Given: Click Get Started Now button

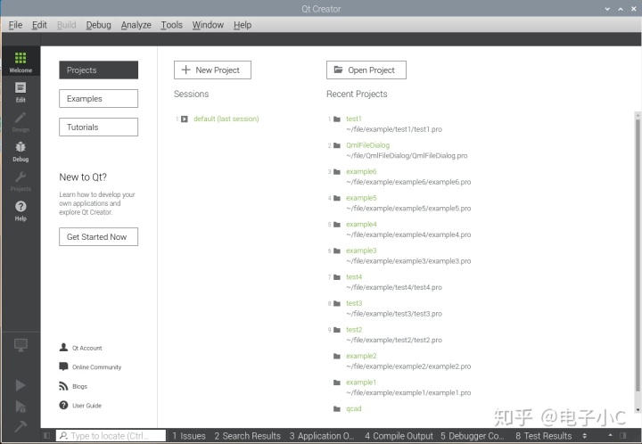Looking at the screenshot, I should coord(98,237).
